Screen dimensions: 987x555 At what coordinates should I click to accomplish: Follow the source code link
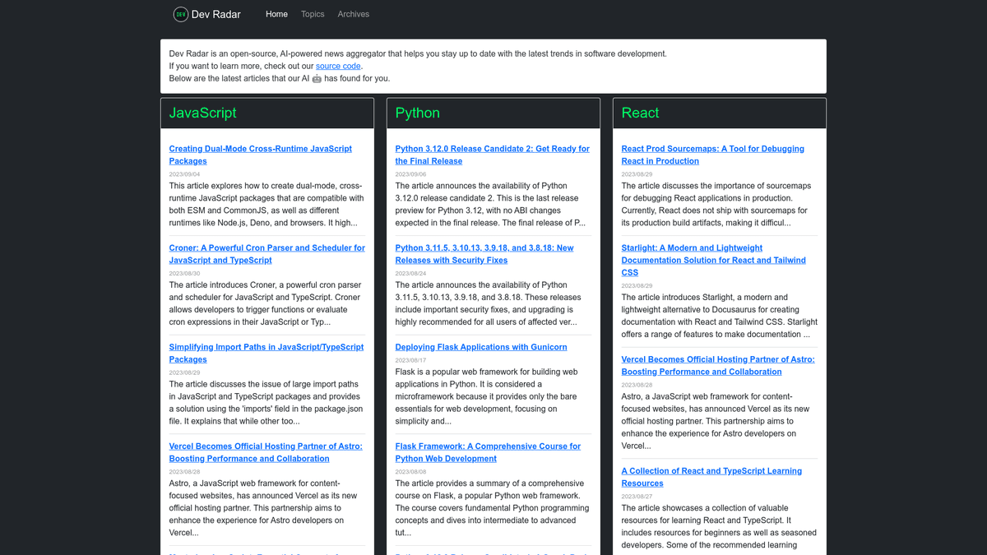point(338,66)
